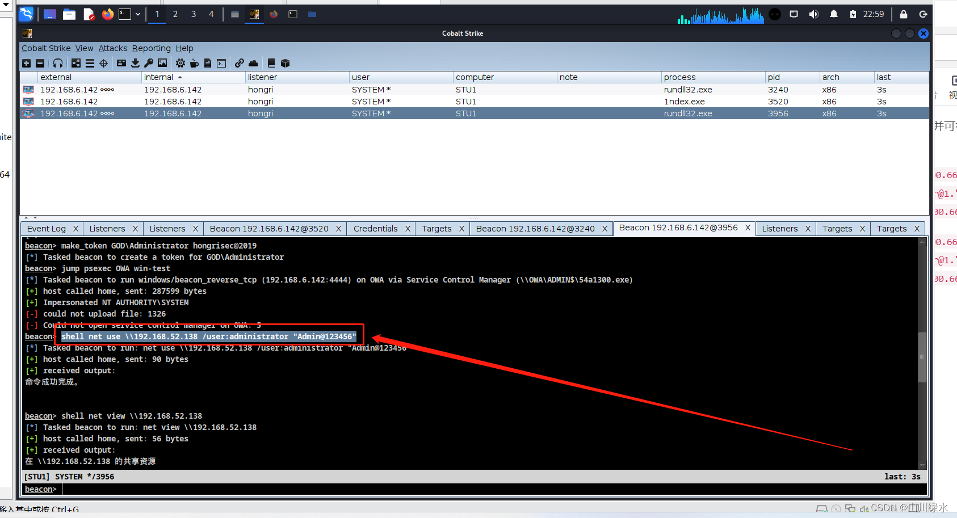The image size is (957, 518).
Task: Open help using the book icon
Action: pos(271,63)
